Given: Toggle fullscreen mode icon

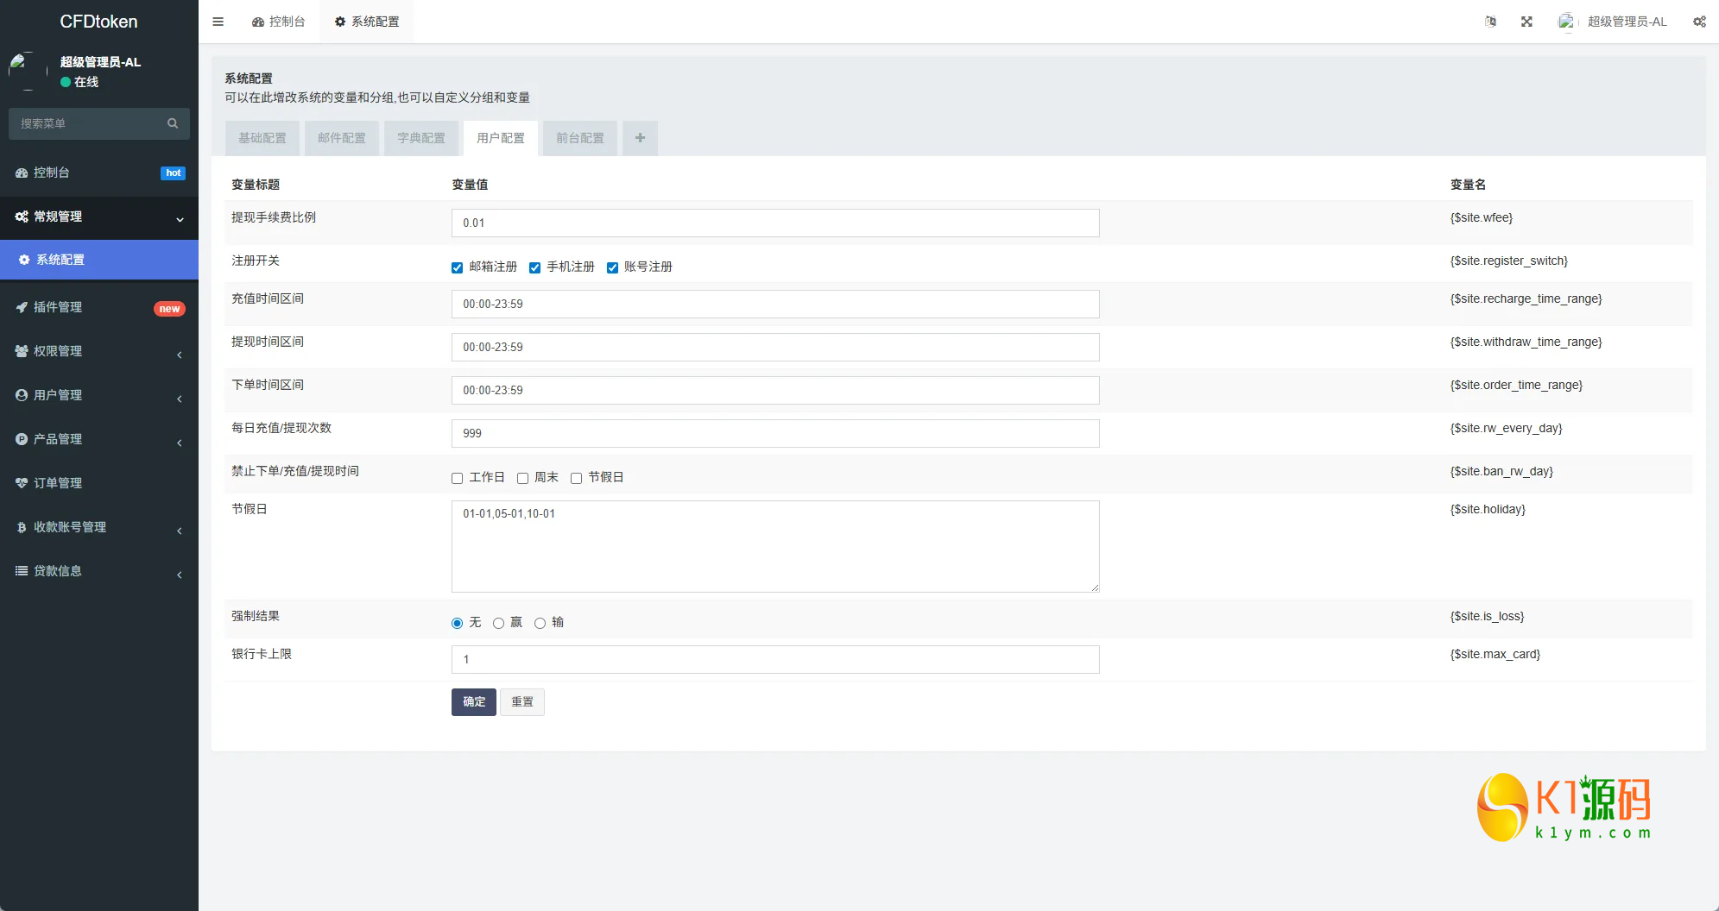Looking at the screenshot, I should (1526, 22).
